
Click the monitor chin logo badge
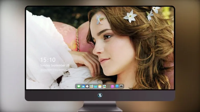tap(100, 96)
